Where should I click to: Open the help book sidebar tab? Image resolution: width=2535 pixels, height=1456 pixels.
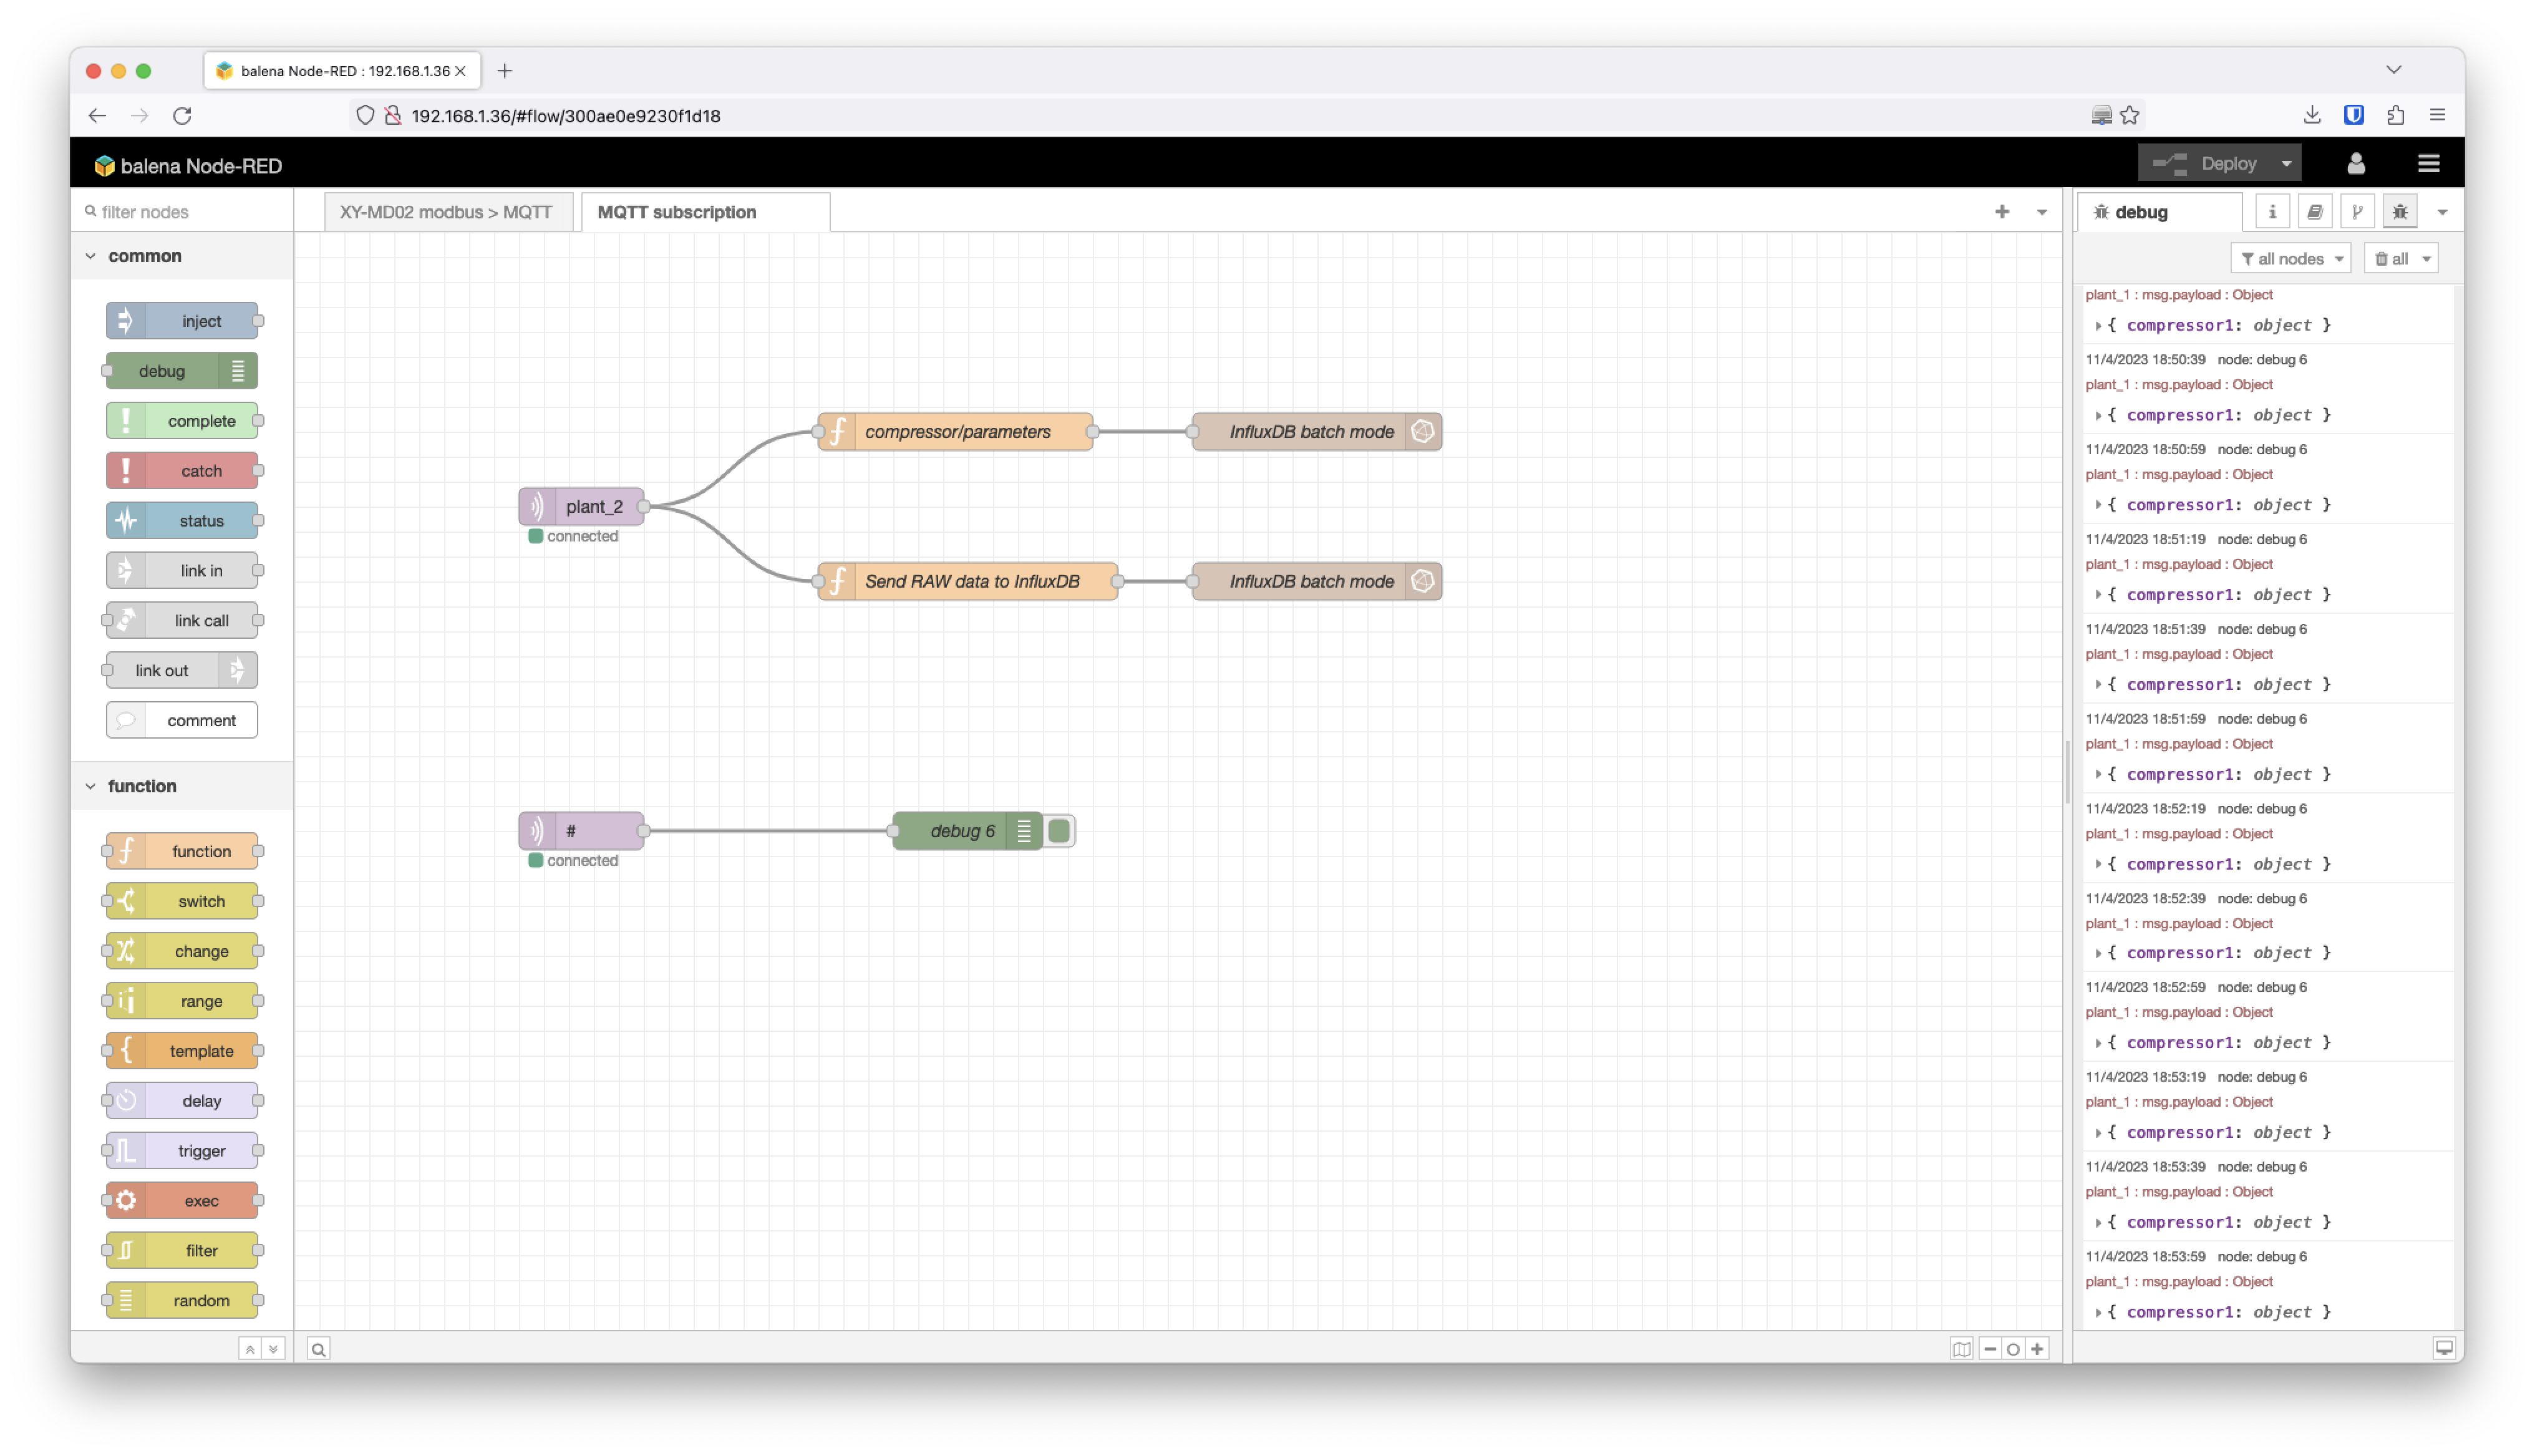(2315, 210)
